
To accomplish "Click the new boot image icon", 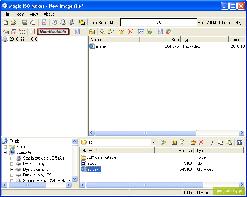I will tap(6, 31).
